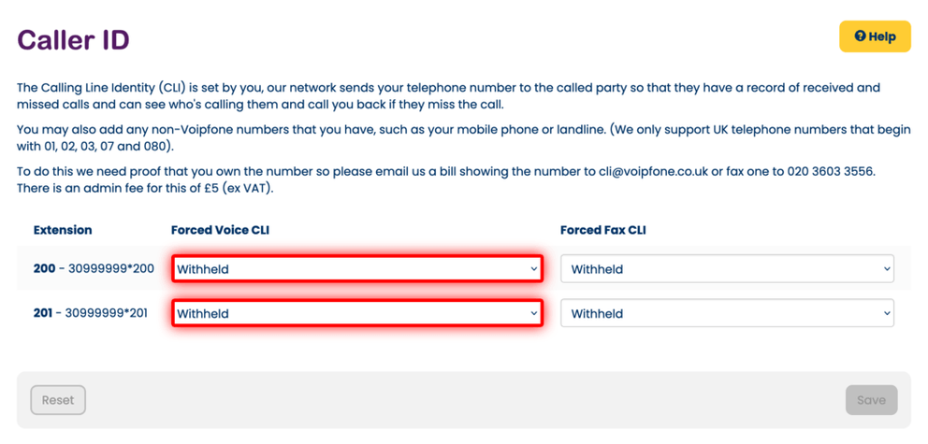The height and width of the screenshot is (444, 928).
Task: Click the non-Voipfone numbers paragraph
Action: click(x=463, y=138)
